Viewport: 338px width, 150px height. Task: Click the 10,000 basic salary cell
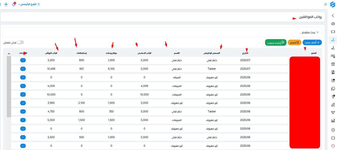144,94
